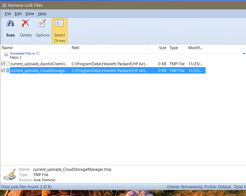The height and width of the screenshot is (196, 246).
Task: Open the Edit menu
Action: 18,14
